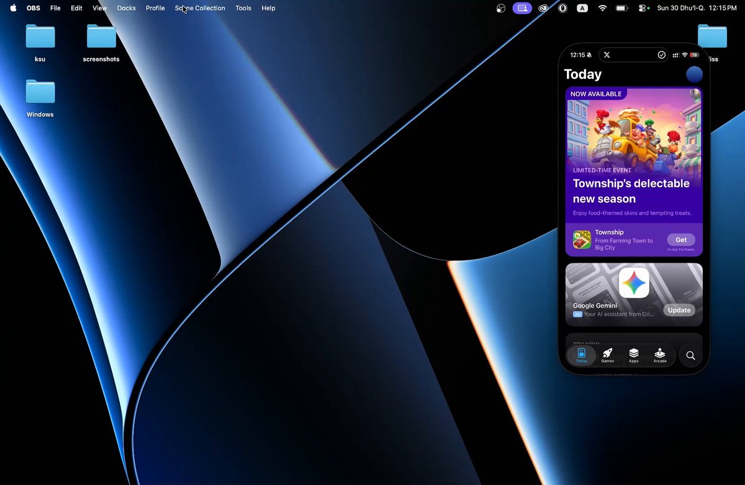Viewport: 745px width, 485px height.
Task: Tap the LIMITED-TIME EVENT label
Action: click(x=602, y=170)
